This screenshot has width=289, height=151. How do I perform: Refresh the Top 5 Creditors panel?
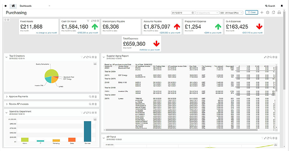pyautogui.click(x=87, y=57)
